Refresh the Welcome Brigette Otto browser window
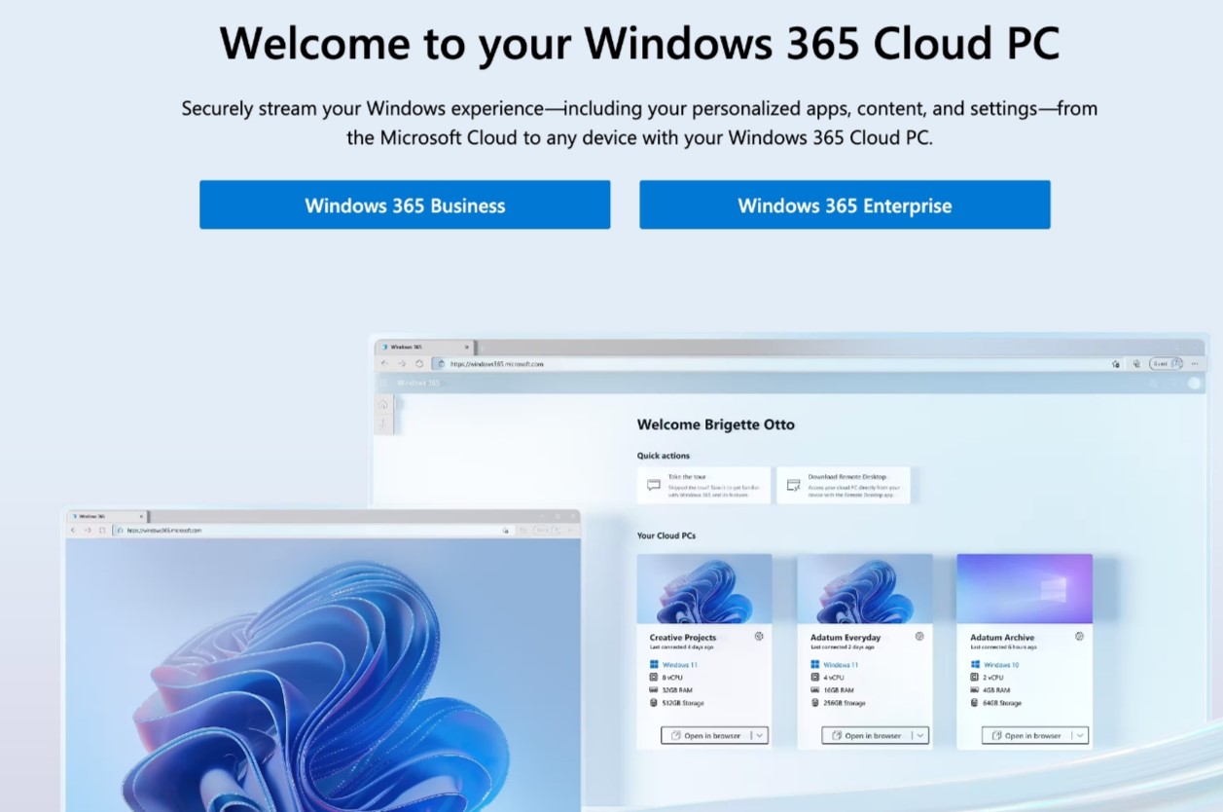This screenshot has width=1223, height=812. 418,363
